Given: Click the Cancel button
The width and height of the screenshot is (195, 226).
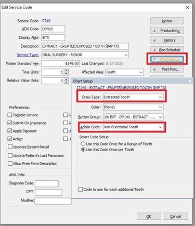Looking at the screenshot, I should pyautogui.click(x=176, y=216).
